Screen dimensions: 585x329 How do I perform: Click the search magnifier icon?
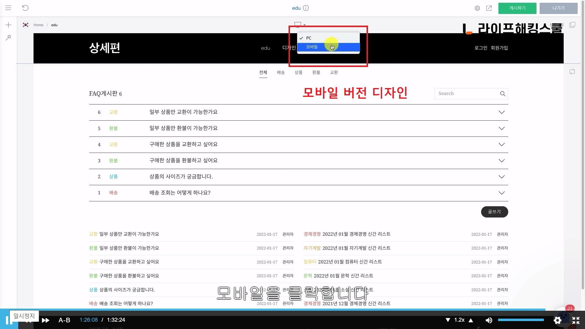click(503, 94)
